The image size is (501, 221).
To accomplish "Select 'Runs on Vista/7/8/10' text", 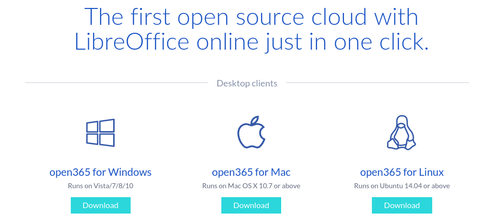I will coord(100,186).
